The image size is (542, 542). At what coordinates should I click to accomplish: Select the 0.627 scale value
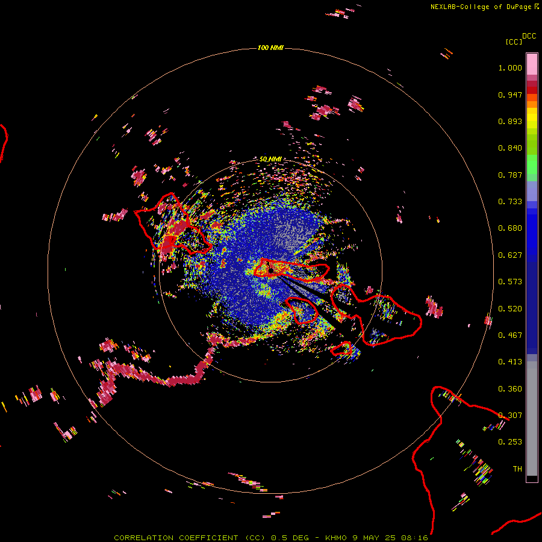click(x=510, y=255)
